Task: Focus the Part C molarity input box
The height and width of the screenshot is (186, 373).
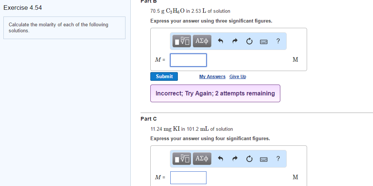Action: 188,178
